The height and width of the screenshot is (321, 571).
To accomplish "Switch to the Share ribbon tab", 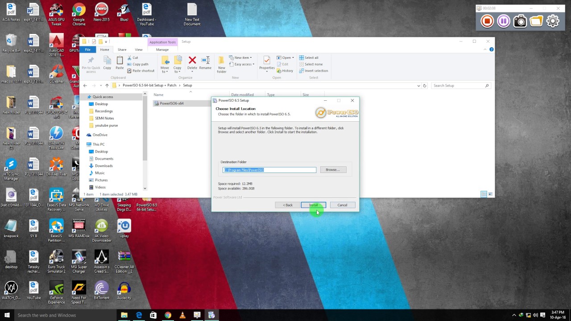I will (122, 49).
